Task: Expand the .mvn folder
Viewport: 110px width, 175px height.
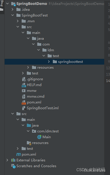Action: point(18,21)
